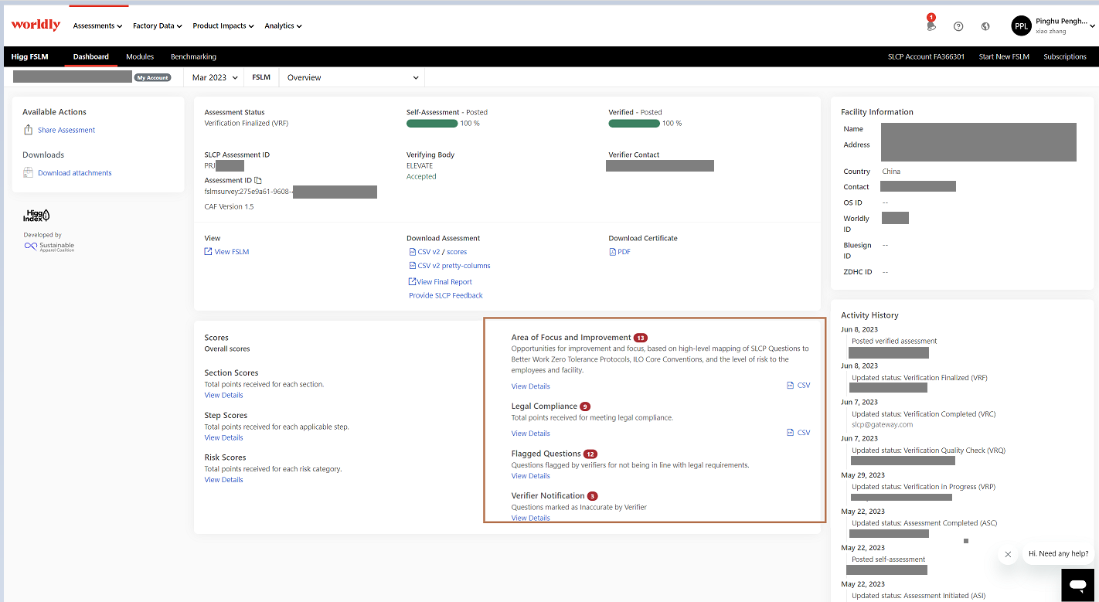Click View Details under Section Scores
The height and width of the screenshot is (602, 1099).
[x=223, y=395]
